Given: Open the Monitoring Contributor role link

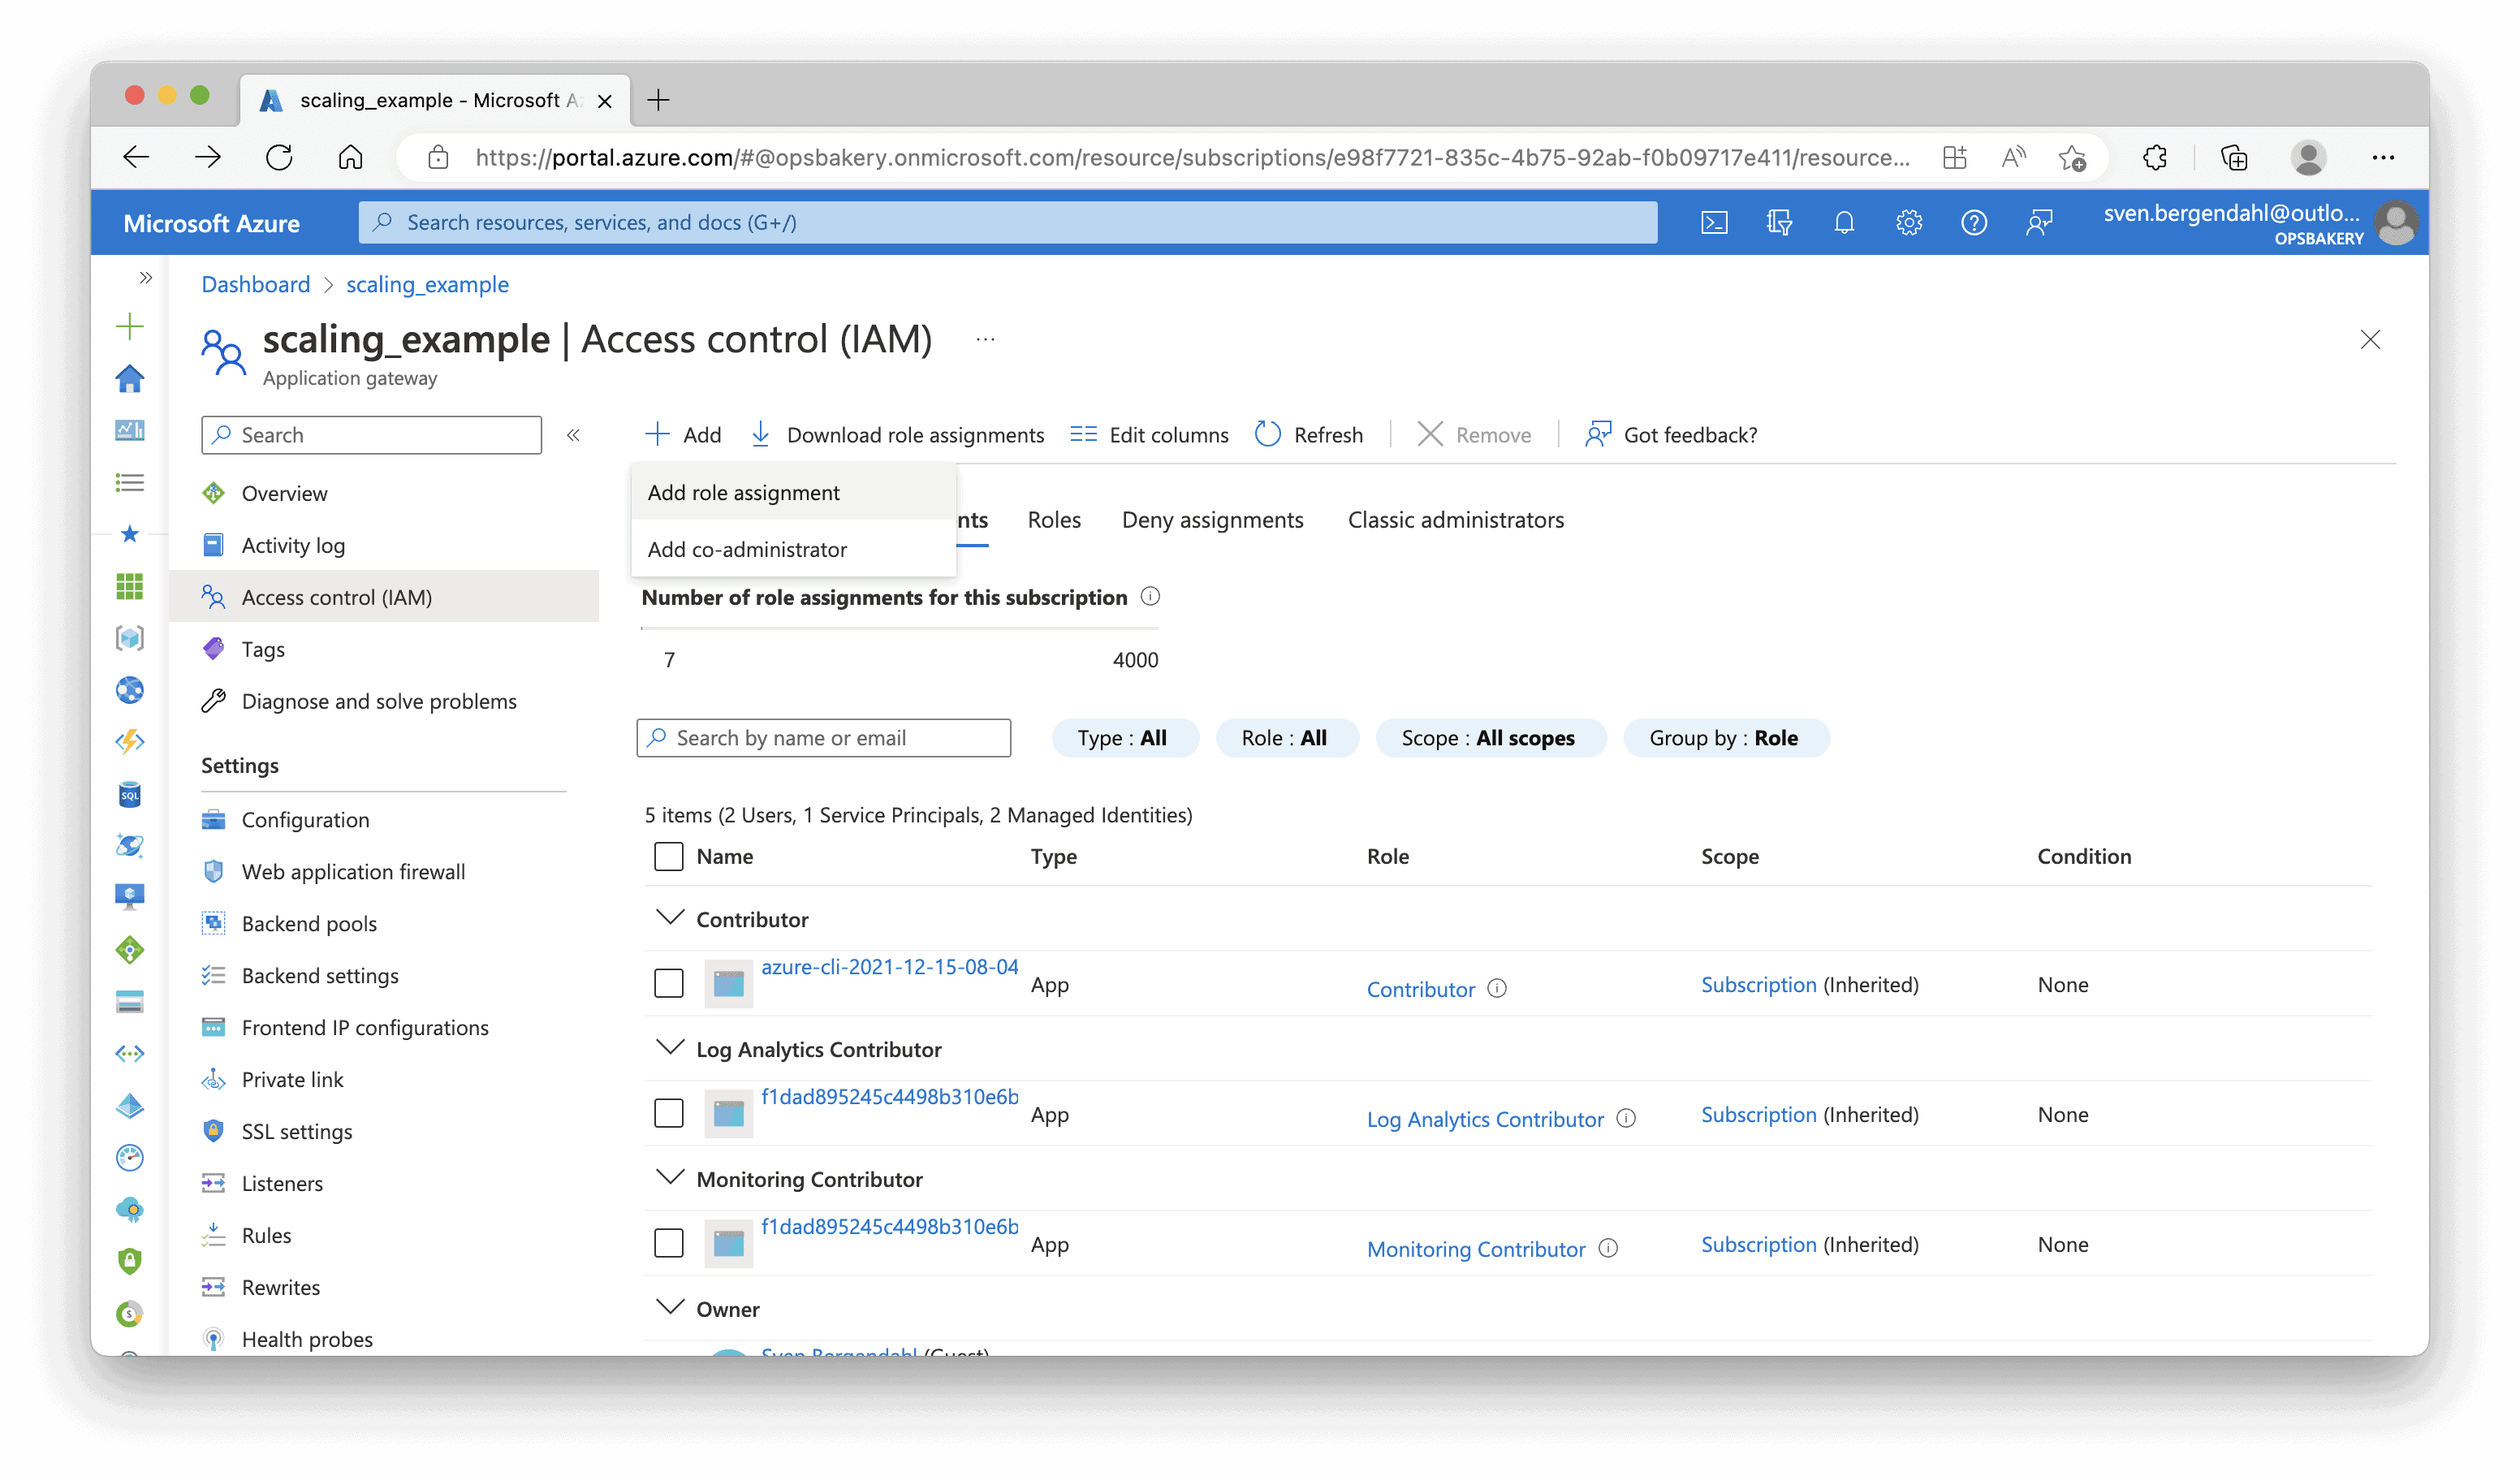Looking at the screenshot, I should coord(1475,1248).
